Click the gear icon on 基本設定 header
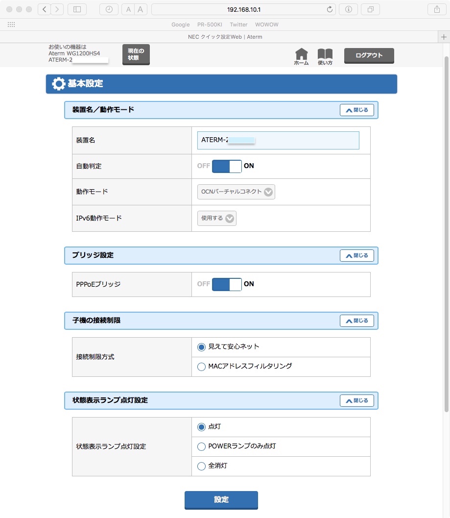Screen dimensions: 450x518 (x=58, y=83)
